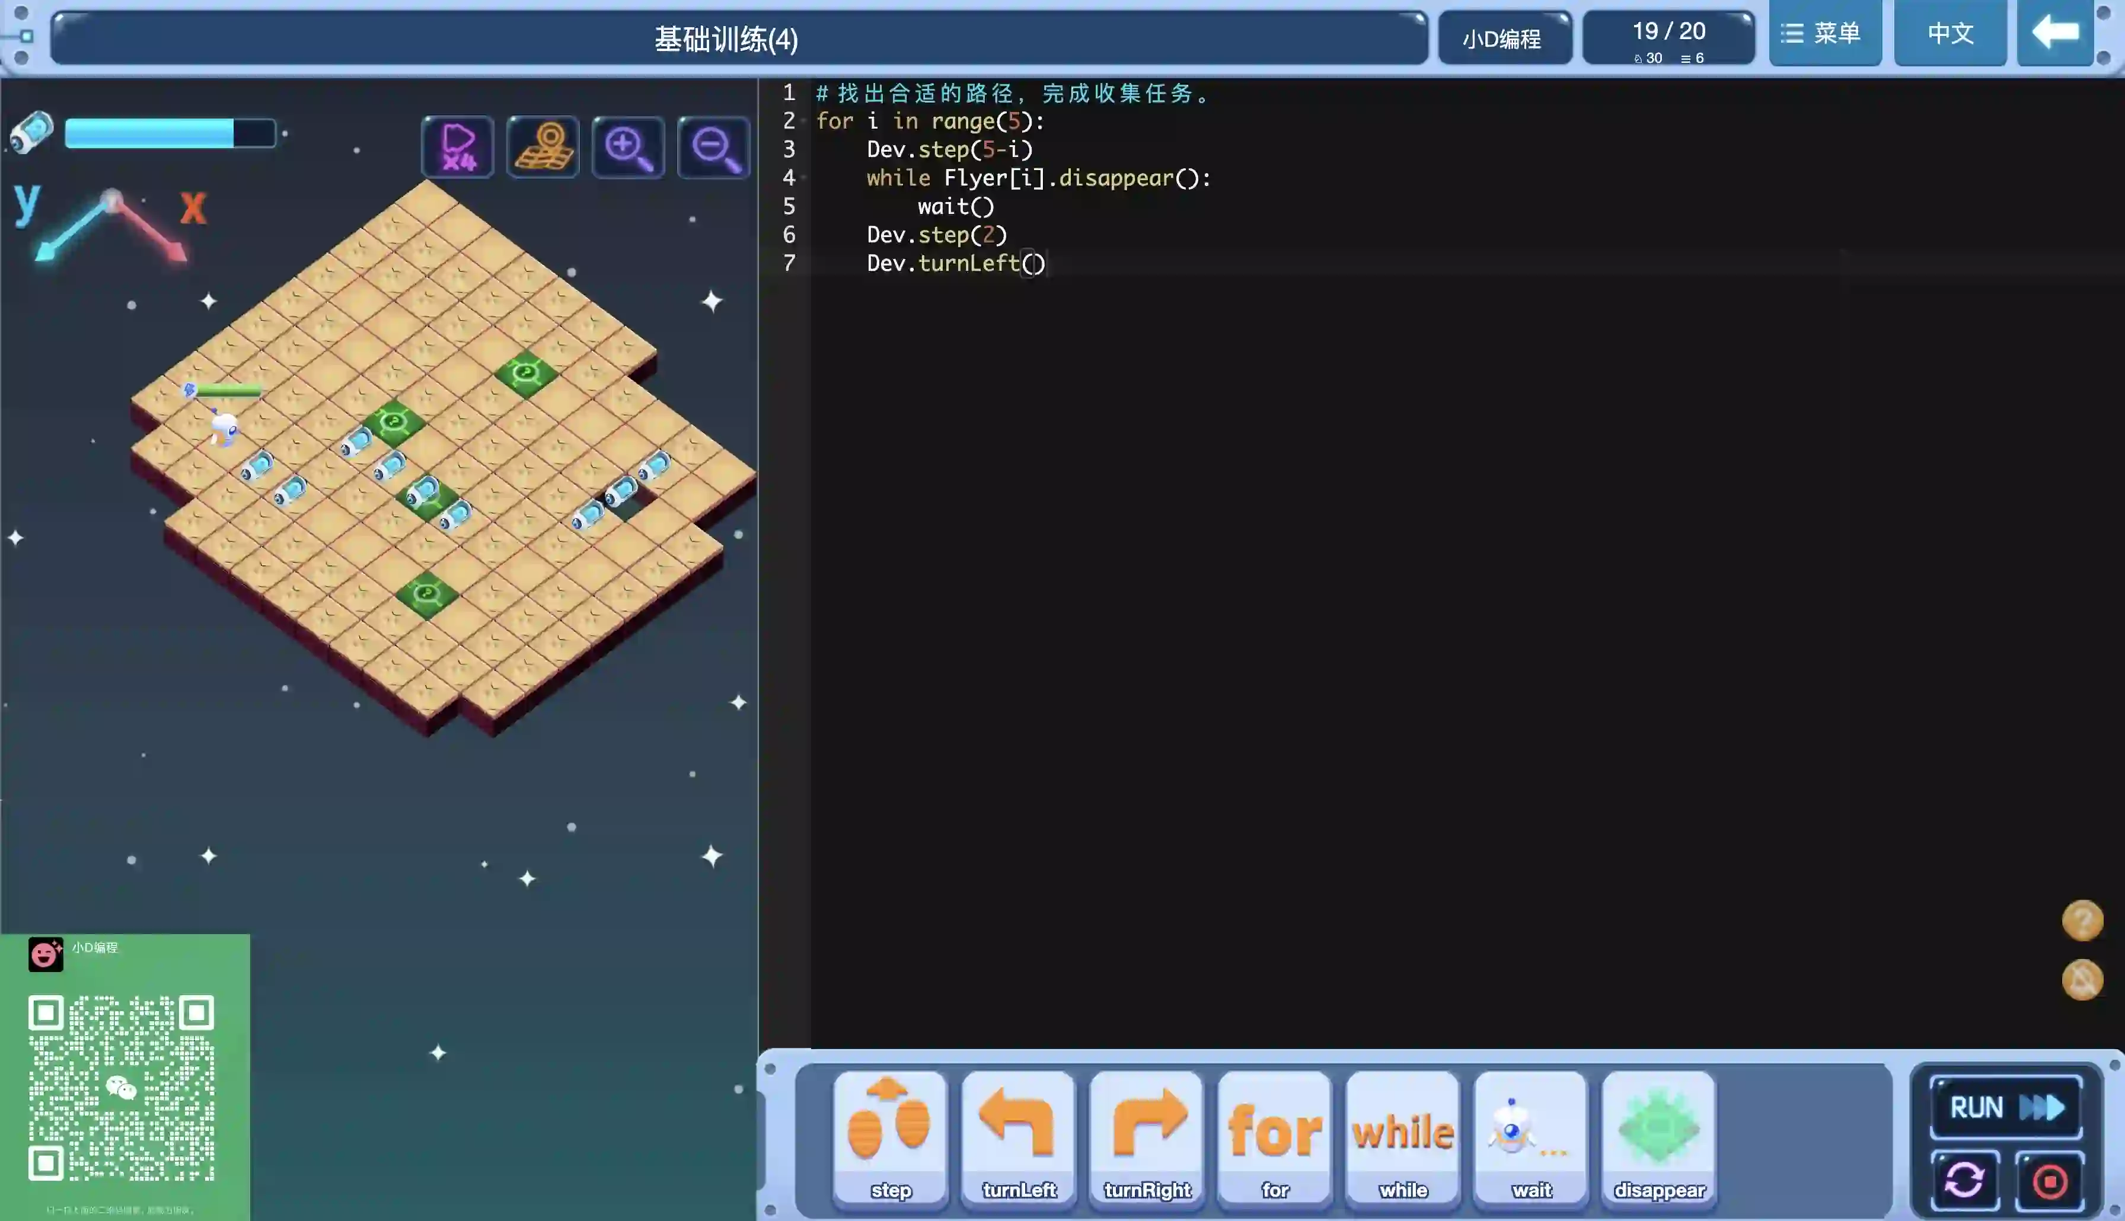Go back using the arrow button
This screenshot has width=2125, height=1221.
tap(2054, 34)
